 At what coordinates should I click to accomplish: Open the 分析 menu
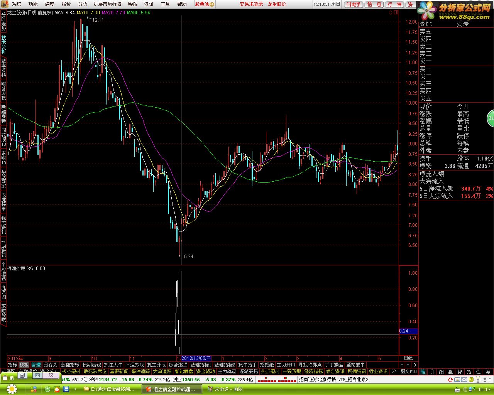click(83, 4)
